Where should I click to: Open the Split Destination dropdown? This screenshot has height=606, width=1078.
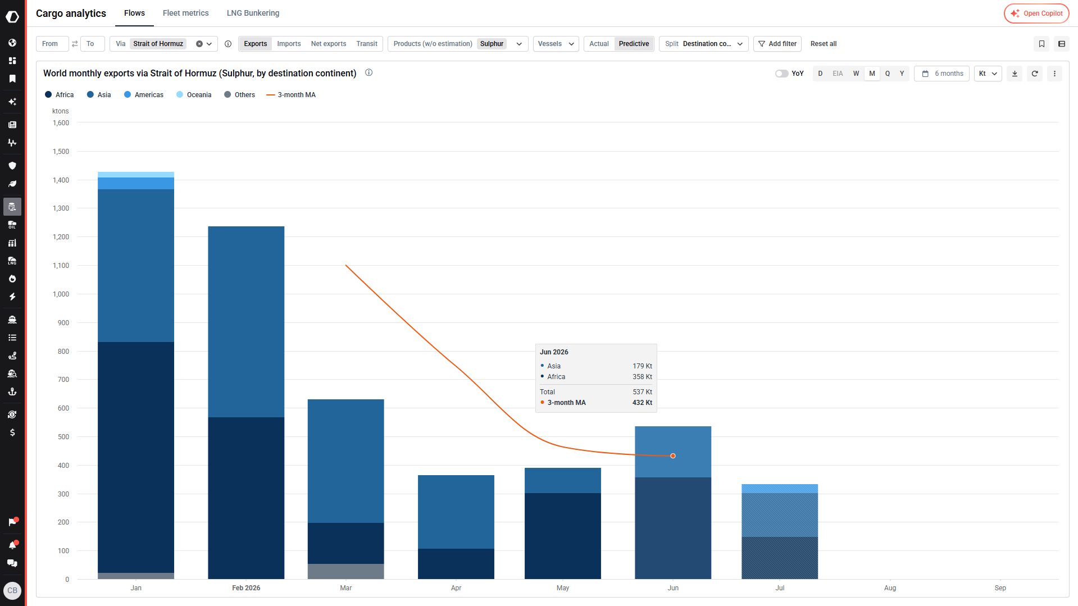(703, 44)
